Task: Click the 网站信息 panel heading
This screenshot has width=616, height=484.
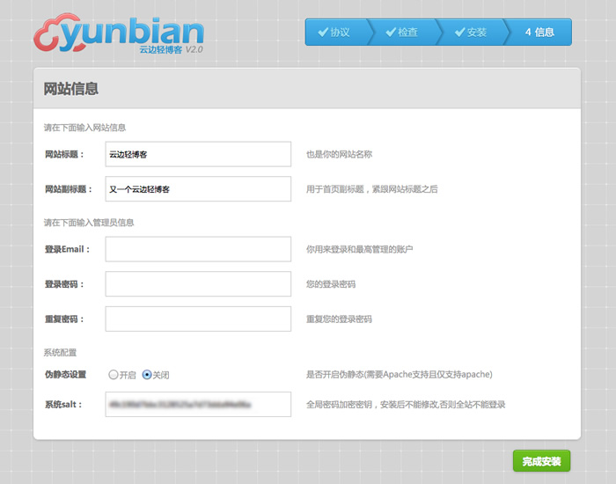Action: tap(71, 89)
